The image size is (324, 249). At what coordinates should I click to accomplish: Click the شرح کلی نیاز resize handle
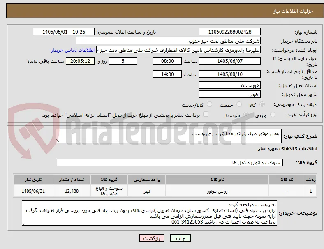coord(58,141)
